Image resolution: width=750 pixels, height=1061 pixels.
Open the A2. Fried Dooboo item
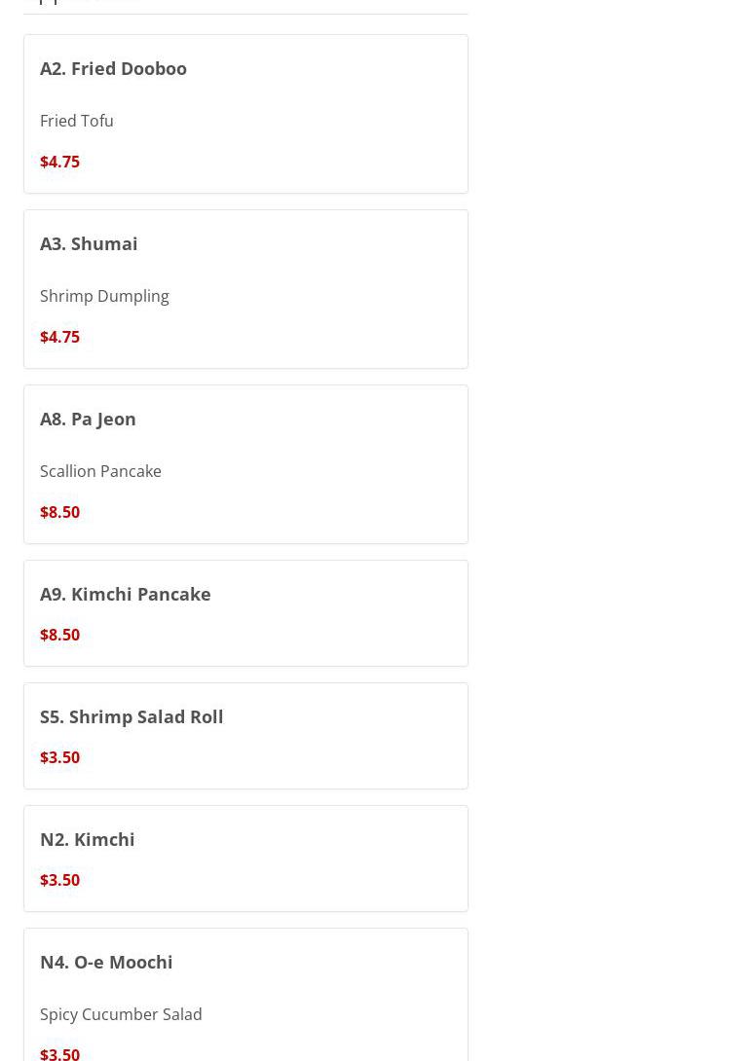(113, 69)
